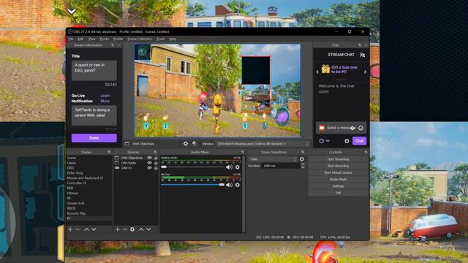Pop out the Stream Information dock
The height and width of the screenshot is (263, 468).
click(113, 45)
